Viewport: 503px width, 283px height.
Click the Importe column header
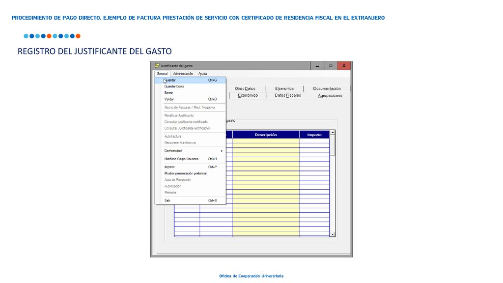tap(314, 135)
